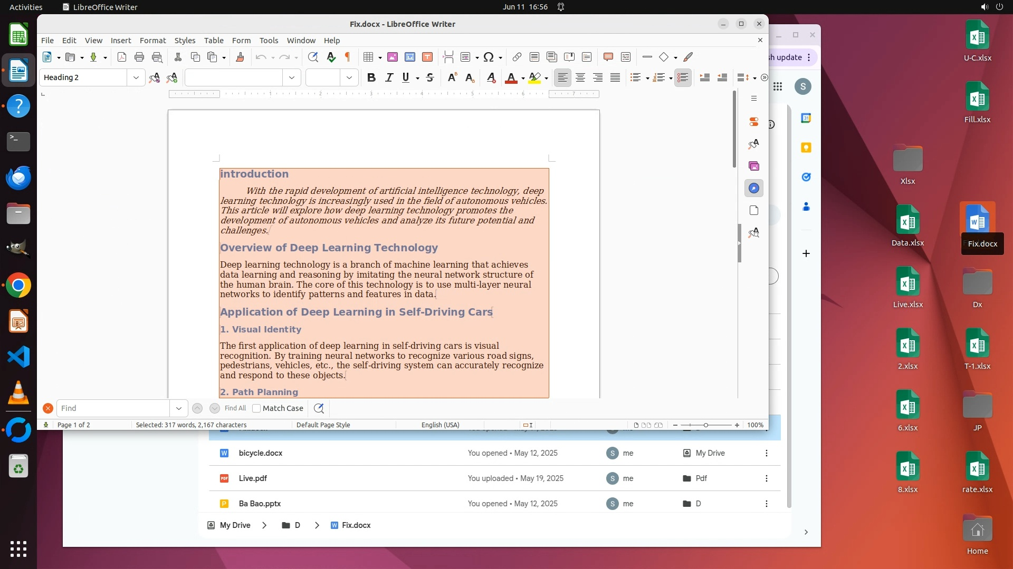Enable the Match Case checkbox
The height and width of the screenshot is (569, 1013).
coord(257,408)
